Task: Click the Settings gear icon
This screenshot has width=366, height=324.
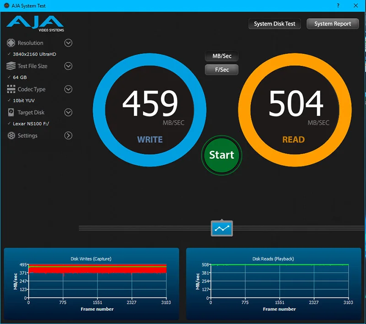Action: point(11,135)
